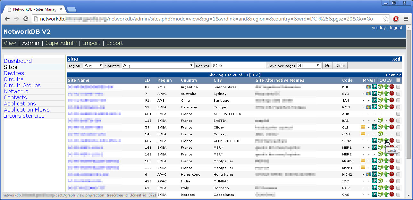Click into the Search text field

click(x=238, y=65)
